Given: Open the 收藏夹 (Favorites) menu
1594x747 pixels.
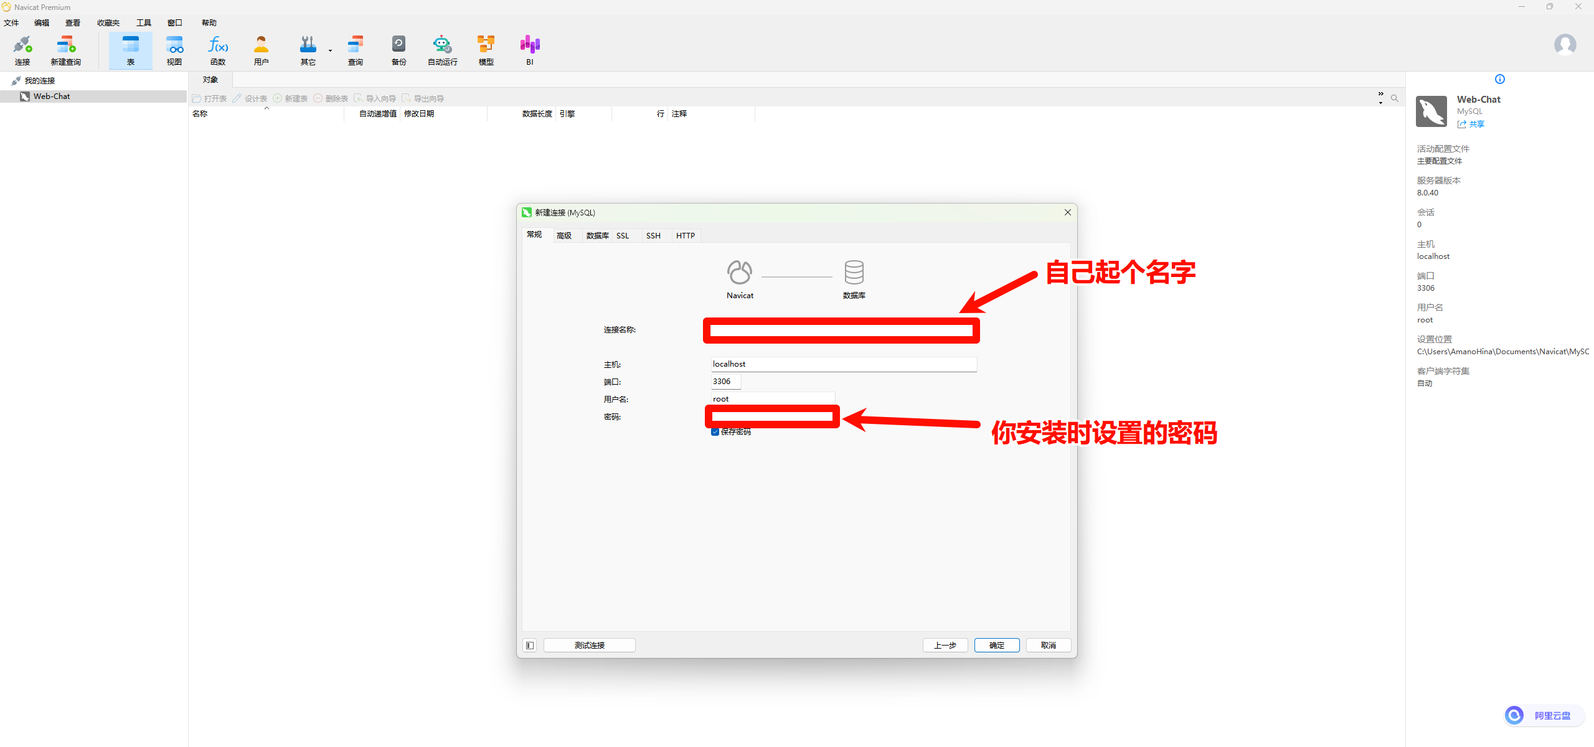Looking at the screenshot, I should tap(108, 22).
